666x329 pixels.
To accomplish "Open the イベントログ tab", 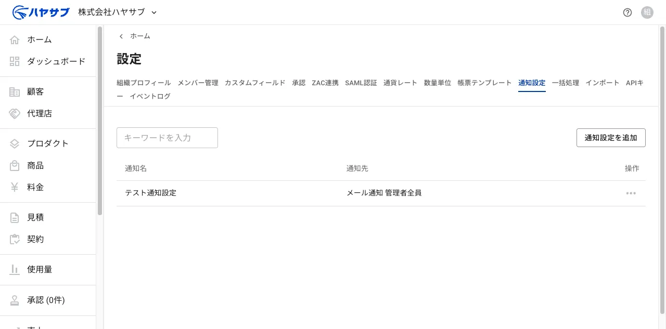I will pyautogui.click(x=150, y=96).
